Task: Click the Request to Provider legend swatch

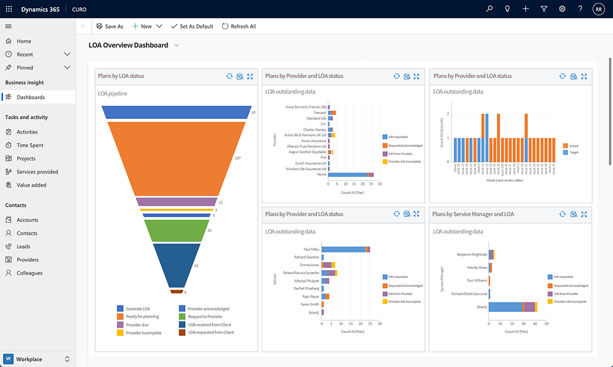Action: click(182, 317)
